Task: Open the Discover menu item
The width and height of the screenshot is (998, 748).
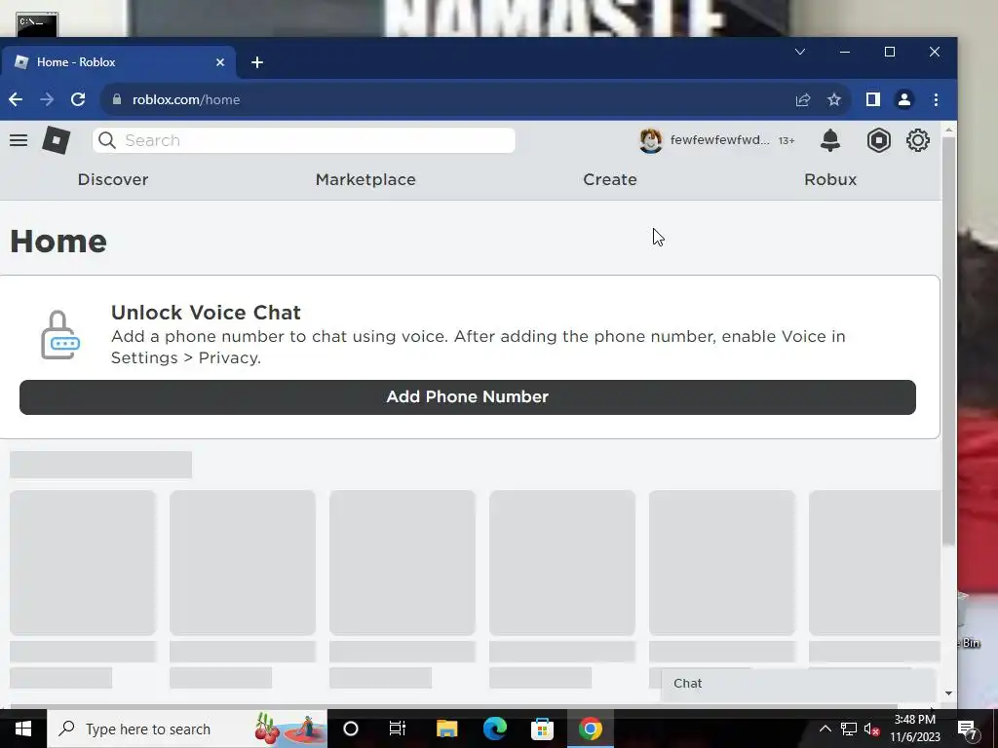Action: pos(113,179)
